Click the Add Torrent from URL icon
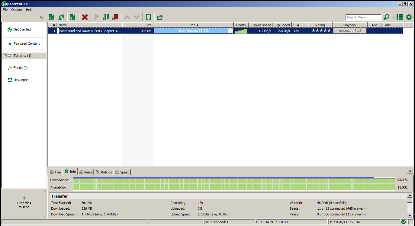The image size is (415, 226). (x=61, y=17)
